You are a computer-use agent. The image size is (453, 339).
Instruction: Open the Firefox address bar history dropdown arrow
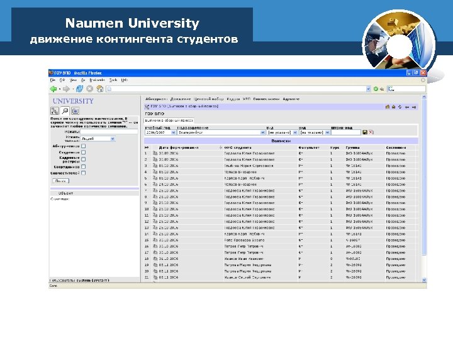(368, 89)
